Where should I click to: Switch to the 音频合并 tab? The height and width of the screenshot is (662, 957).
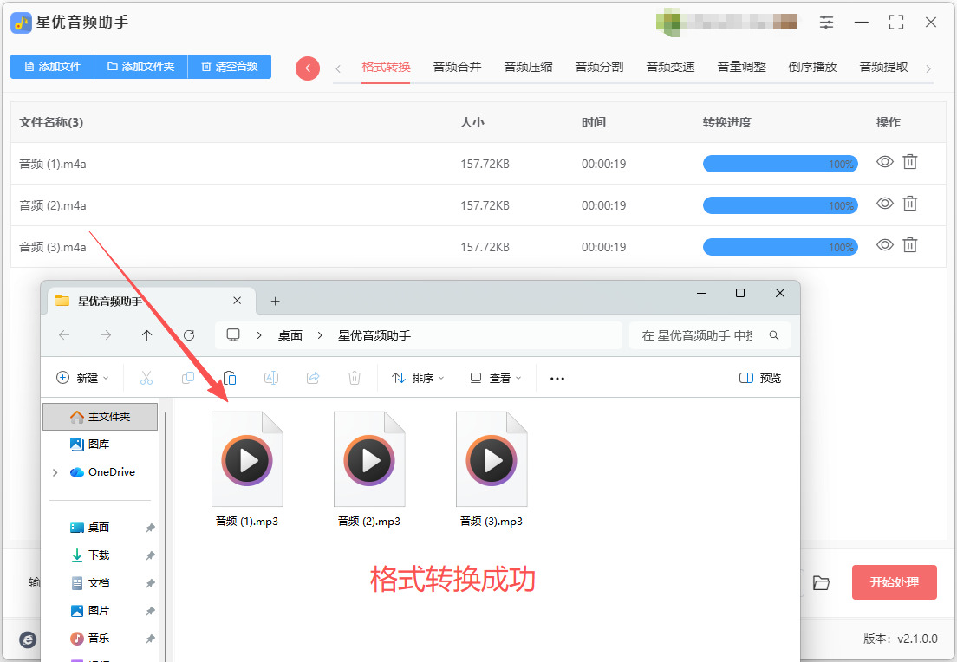tap(457, 67)
